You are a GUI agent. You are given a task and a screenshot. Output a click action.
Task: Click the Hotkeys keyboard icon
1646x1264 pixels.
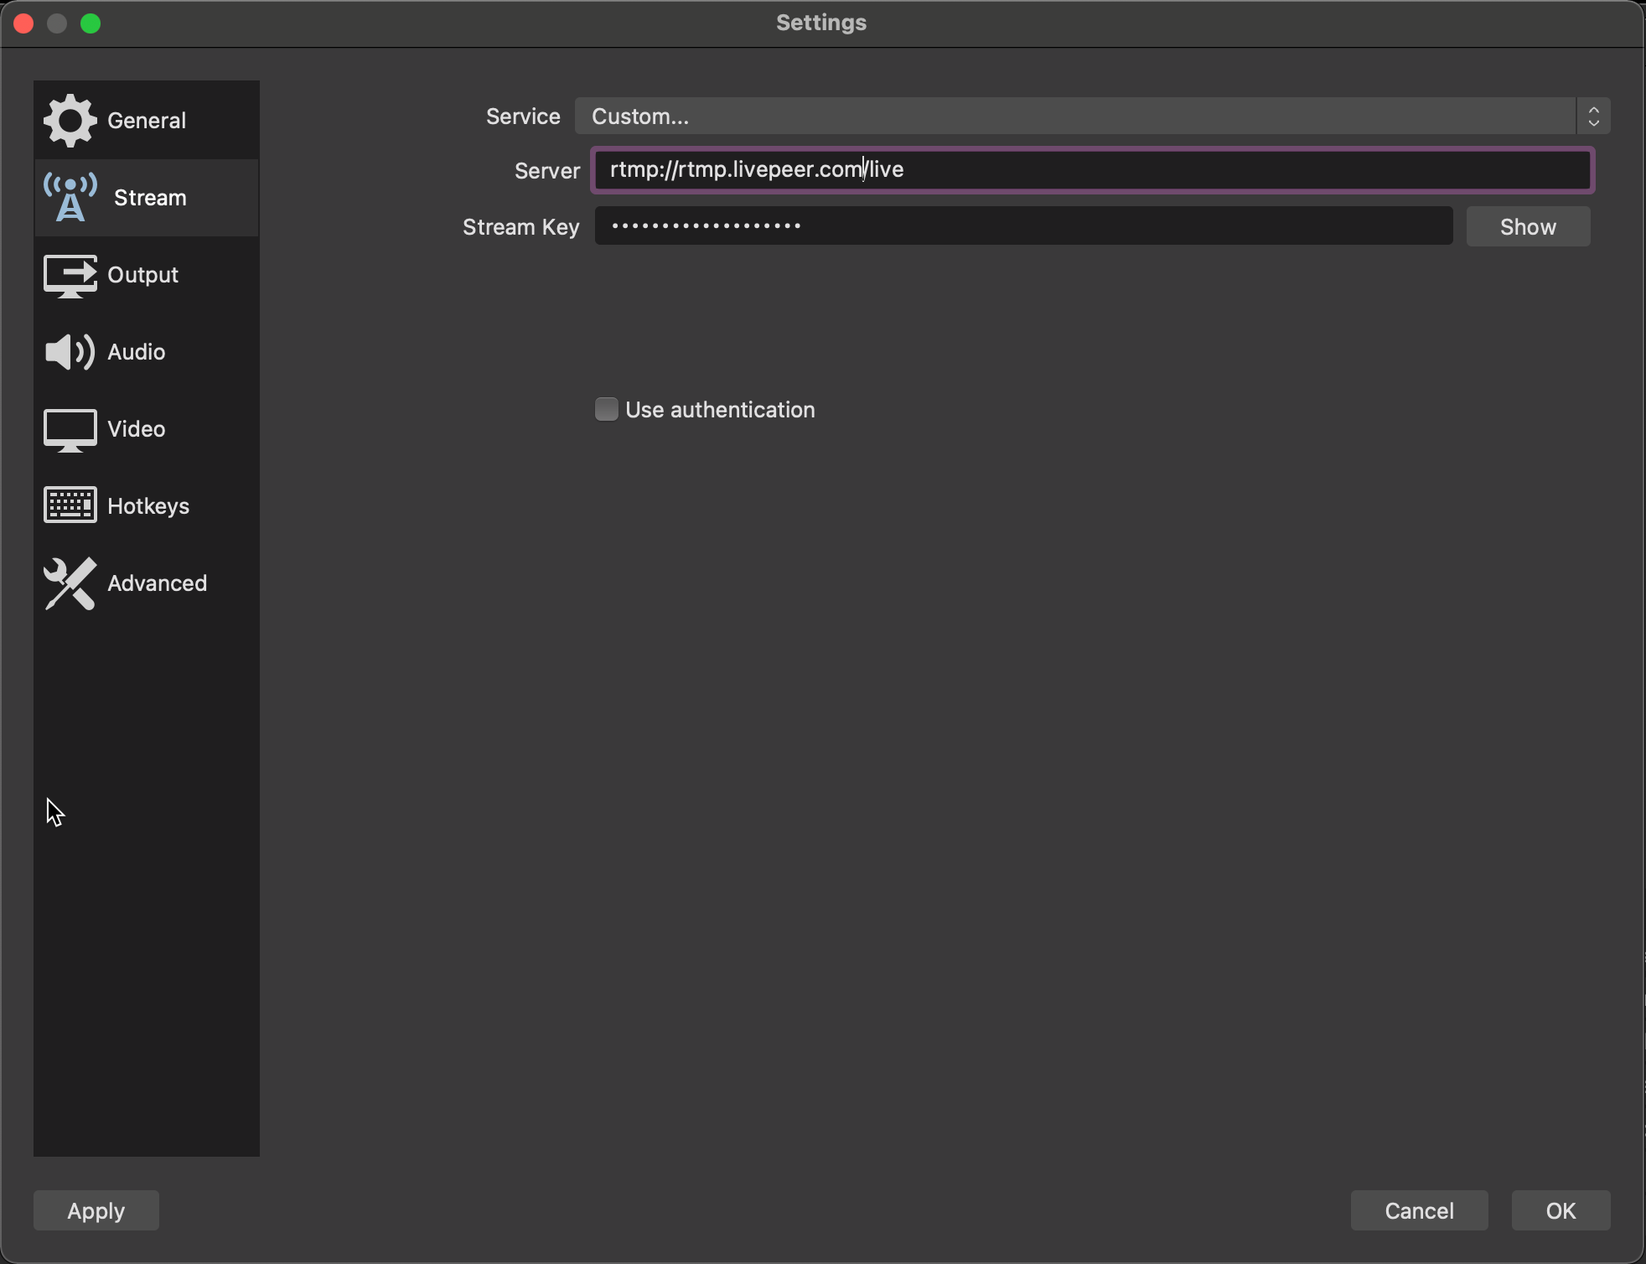click(x=70, y=505)
